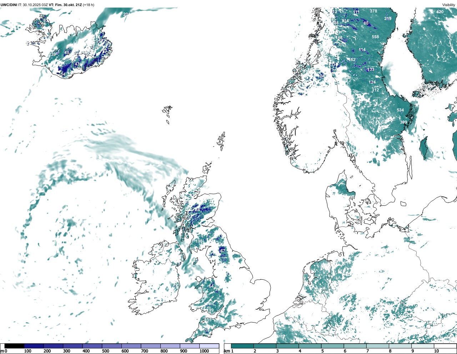Select the 8–9 km legend swatch

[401, 346]
